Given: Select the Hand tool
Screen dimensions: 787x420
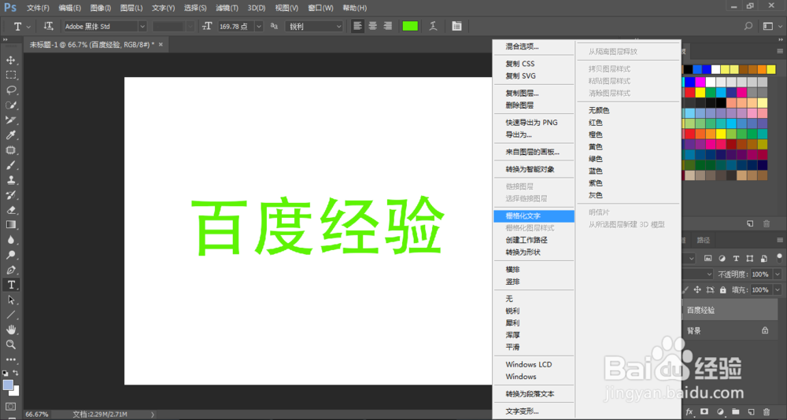Looking at the screenshot, I should coord(10,330).
